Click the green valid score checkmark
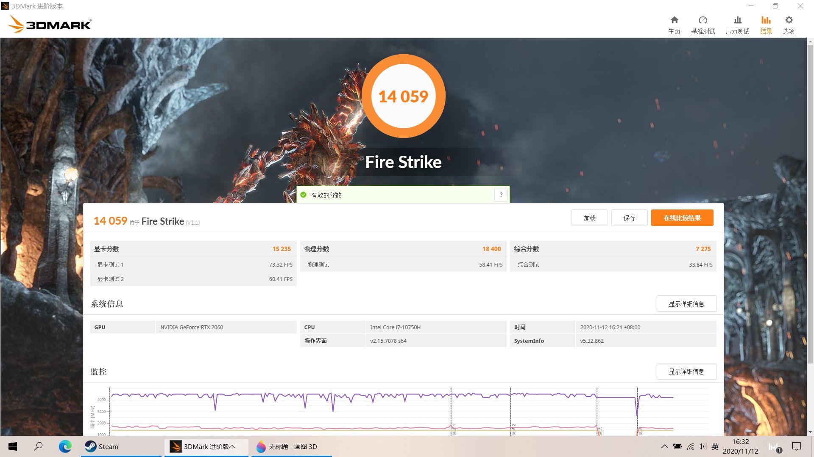 pos(303,195)
